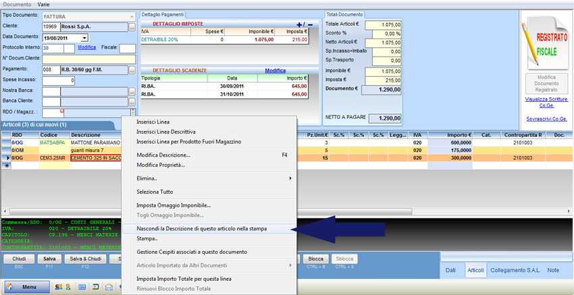This screenshot has width=574, height=295.
Task: Click the keyboard icon in bottom toolbar
Action: click(x=82, y=287)
